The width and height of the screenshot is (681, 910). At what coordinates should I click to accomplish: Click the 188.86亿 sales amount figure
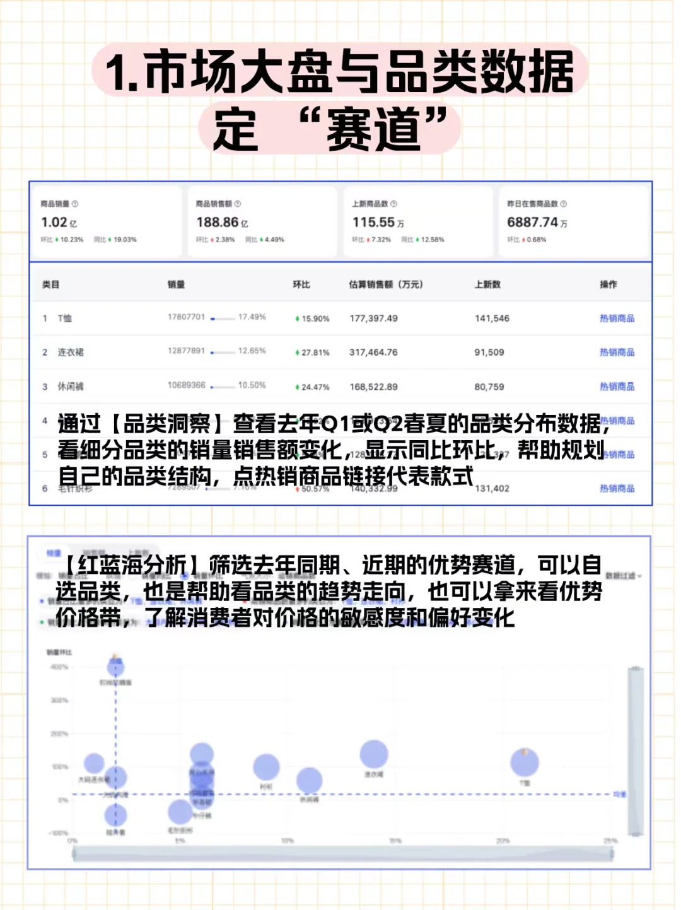pyautogui.click(x=222, y=222)
